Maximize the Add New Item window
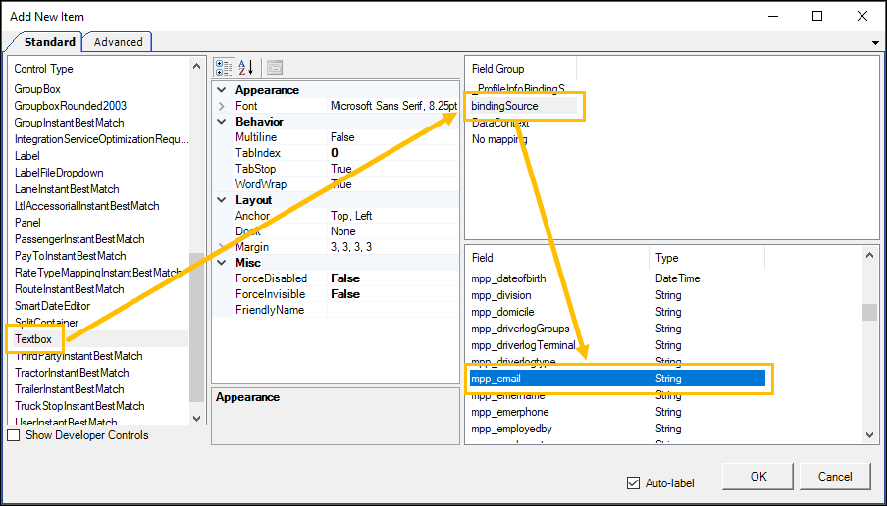 817,16
